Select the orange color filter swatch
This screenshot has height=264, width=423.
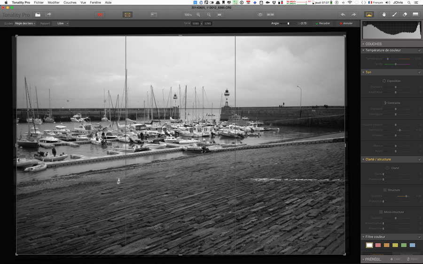(x=387, y=245)
